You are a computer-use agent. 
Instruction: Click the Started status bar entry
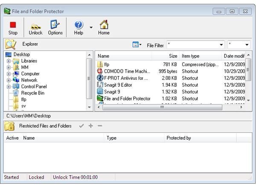12,177
